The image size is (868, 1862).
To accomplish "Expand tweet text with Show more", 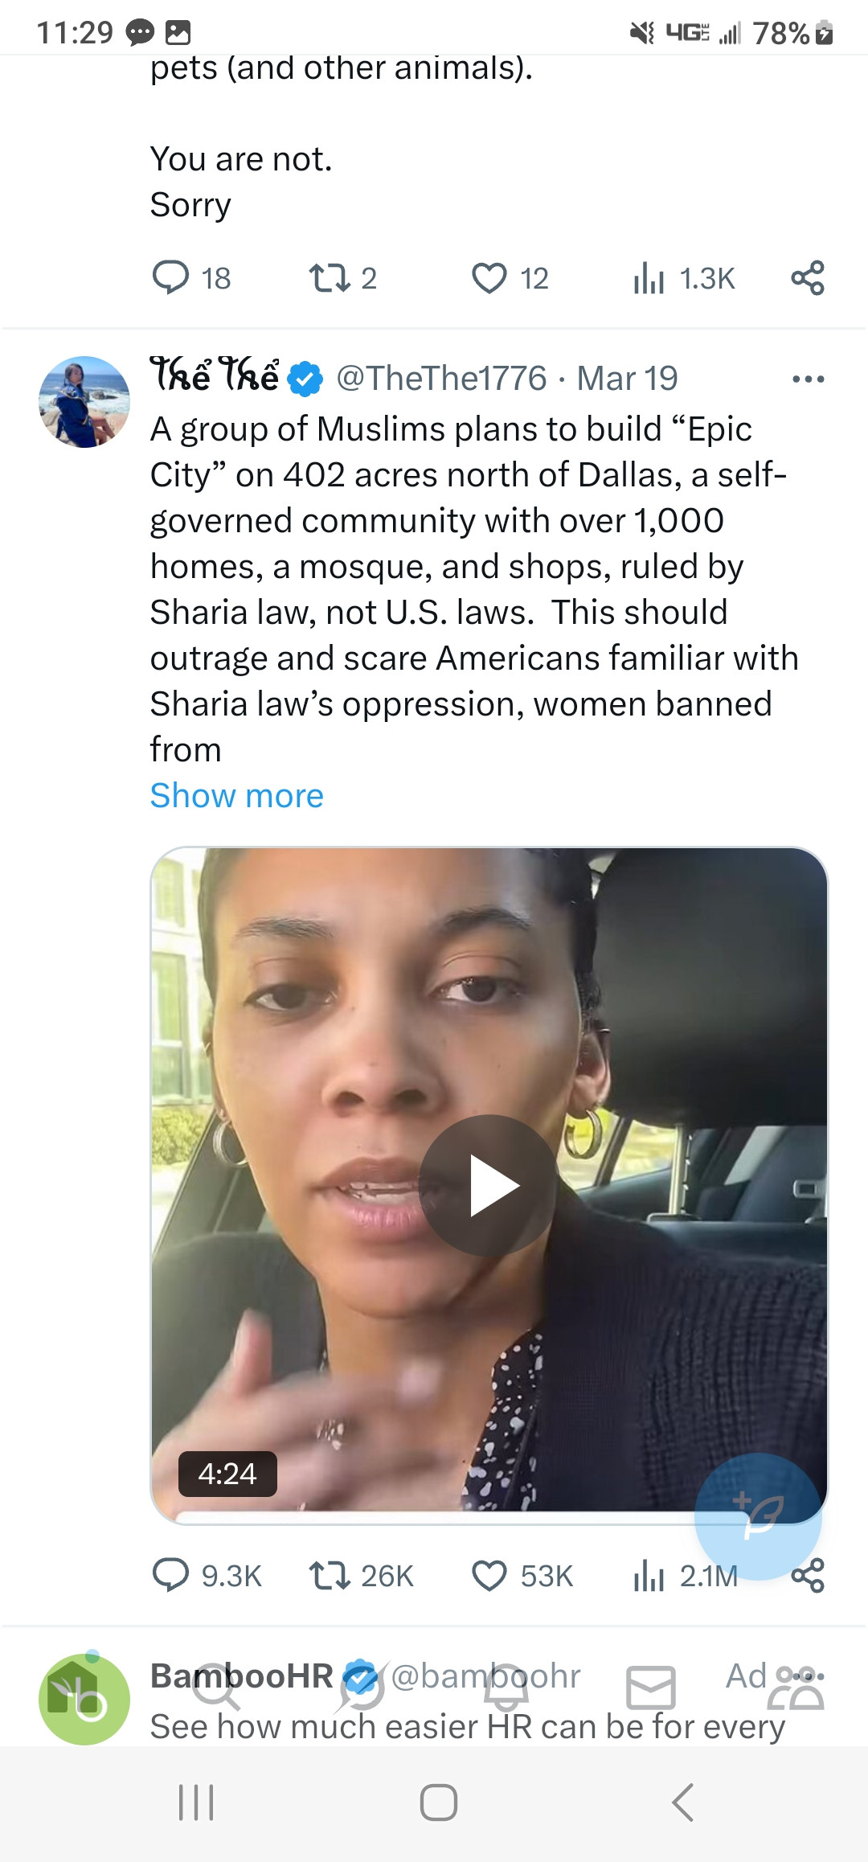I will 237,796.
